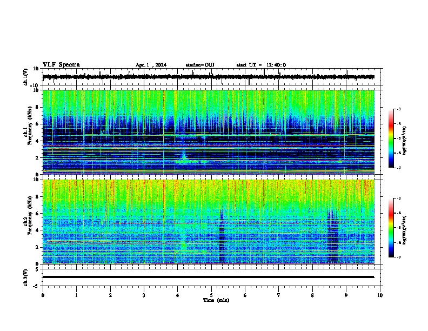Click the time axis tick label "2"
This screenshot has height=331, width=428.
click(x=110, y=295)
